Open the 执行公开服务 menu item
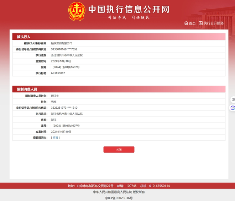The height and width of the screenshot is (201, 235). tap(214, 23)
